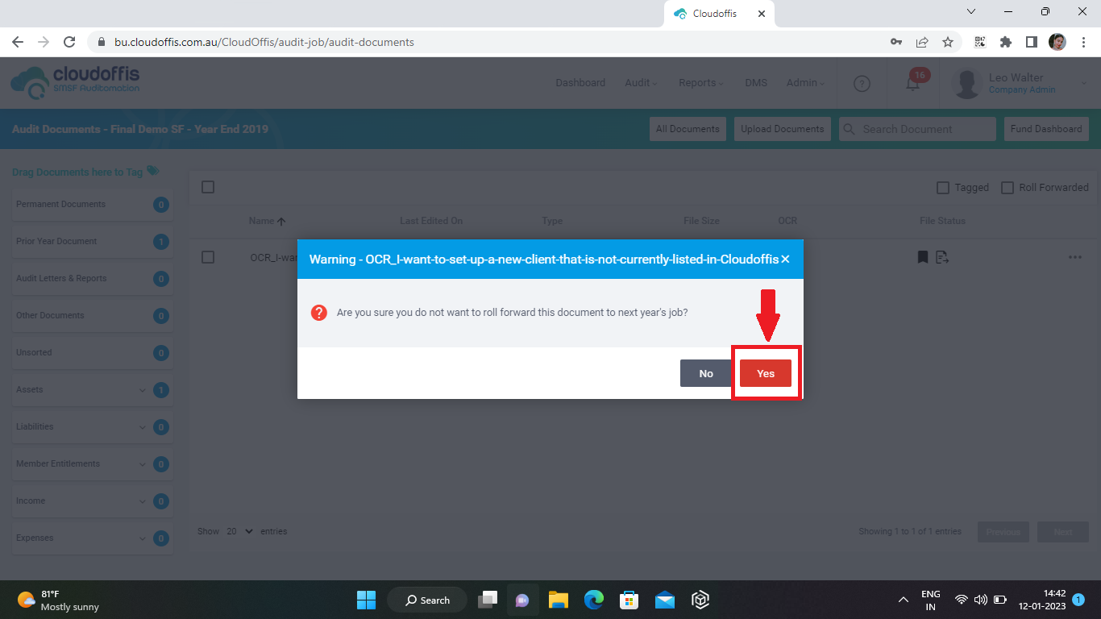
Task: Click the browser bookmark star icon
Action: click(x=948, y=42)
